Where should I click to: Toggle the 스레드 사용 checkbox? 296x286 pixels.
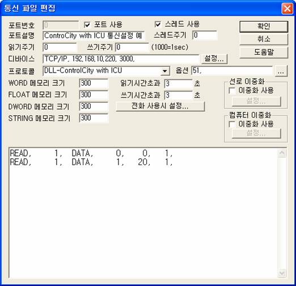click(x=158, y=24)
